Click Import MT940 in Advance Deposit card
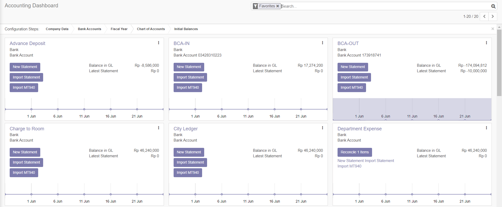Viewport: 502px width, 207px height. [24, 88]
